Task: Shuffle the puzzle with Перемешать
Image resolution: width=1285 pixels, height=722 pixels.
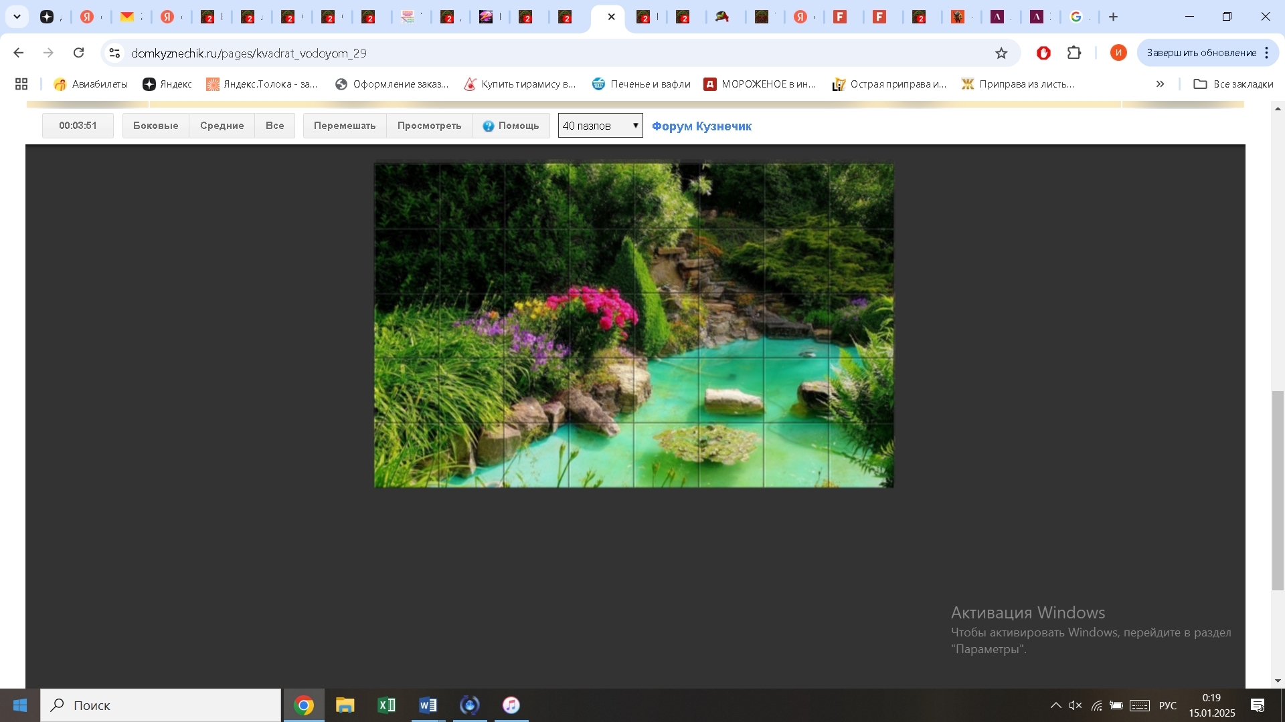Action: click(345, 126)
